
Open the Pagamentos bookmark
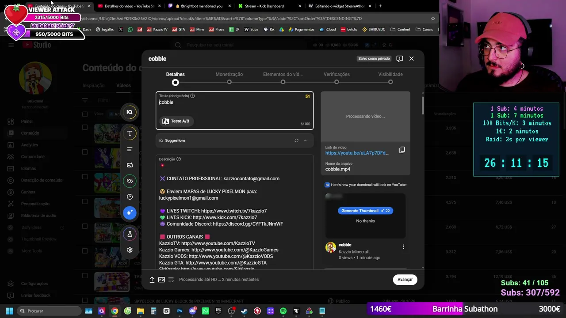[x=301, y=30]
